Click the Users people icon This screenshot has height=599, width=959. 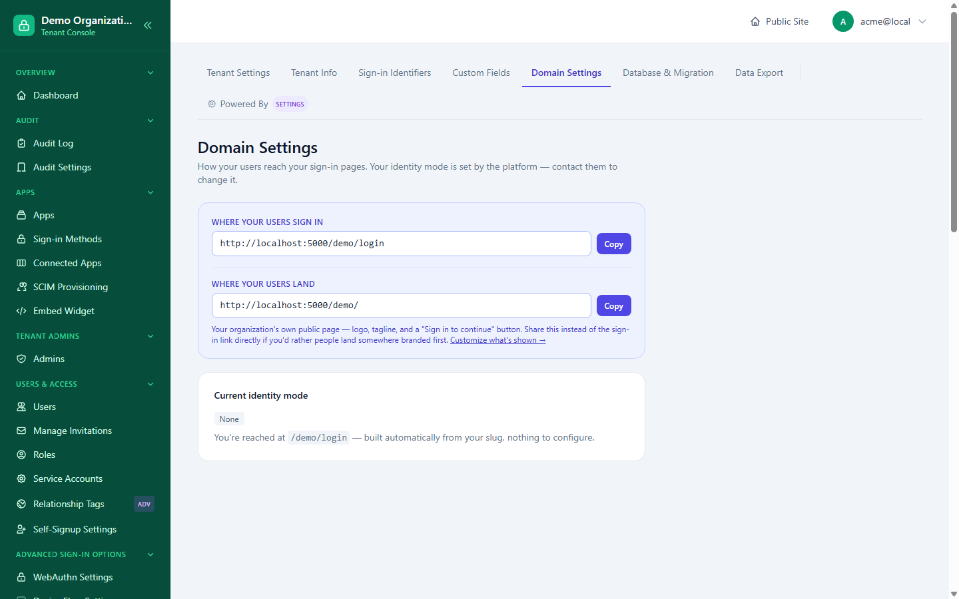[21, 407]
